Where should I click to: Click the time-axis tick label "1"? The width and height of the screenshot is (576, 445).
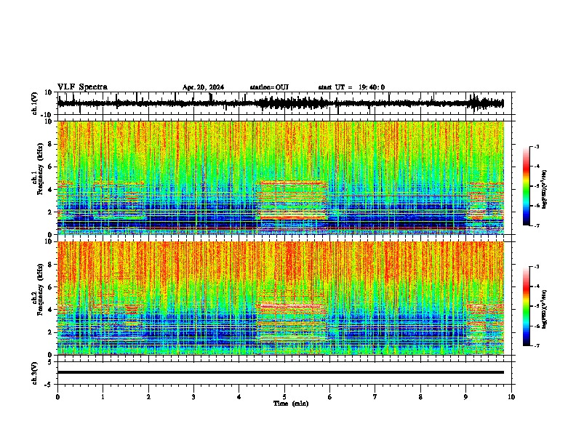coord(103,397)
